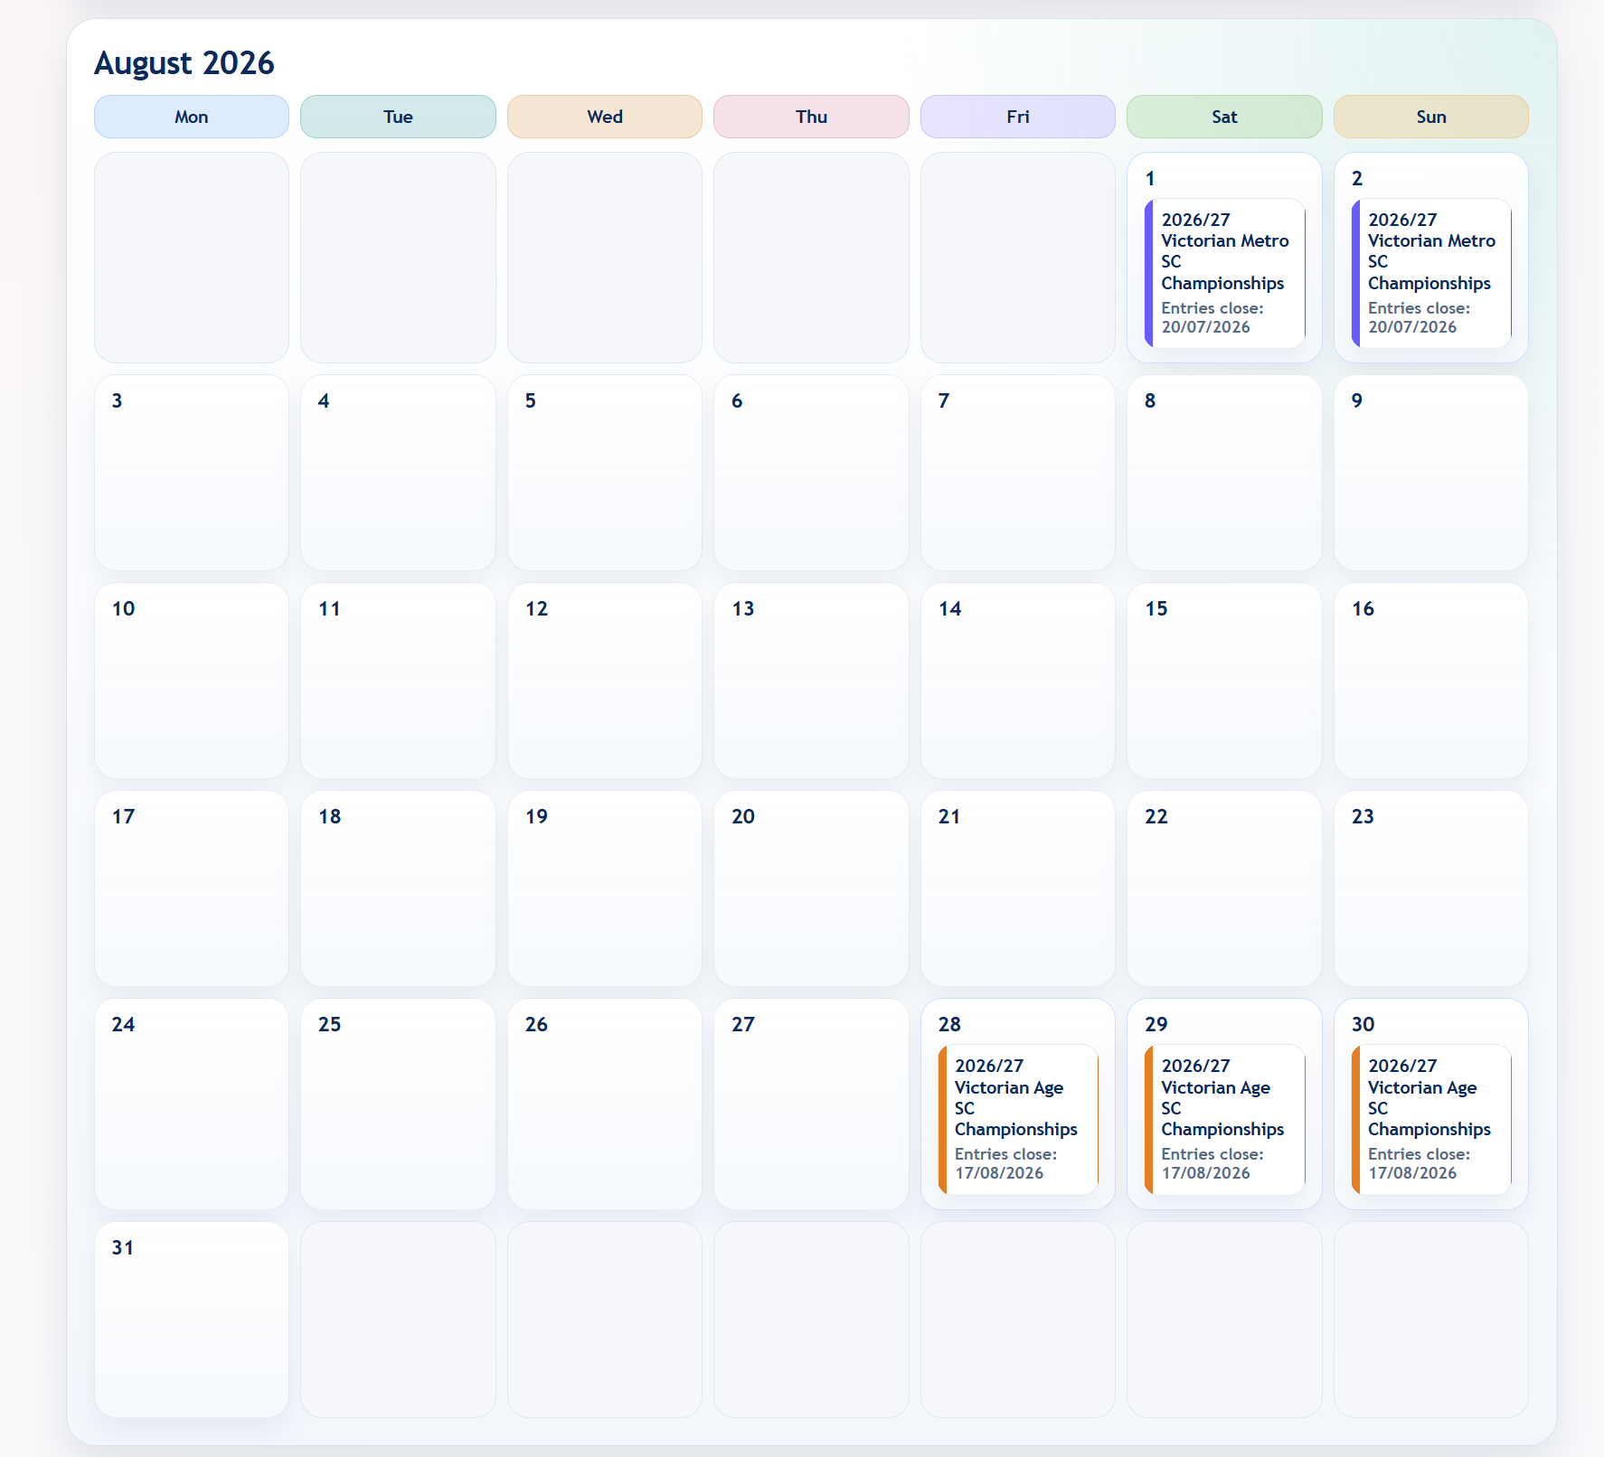1604x1457 pixels.
Task: Select day 17 cell
Action: click(192, 888)
